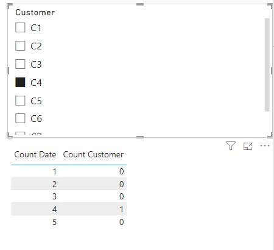The image size is (274, 250).
Task: Select Count Date cell with value 3
Action: (x=35, y=196)
